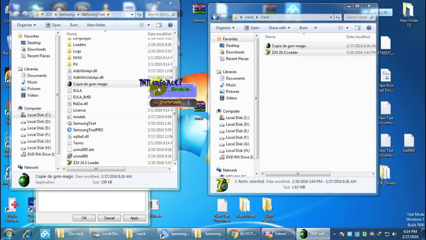Image resolution: width=426 pixels, height=240 pixels.
Task: Click the OK button in dialog
Action: tap(84, 218)
